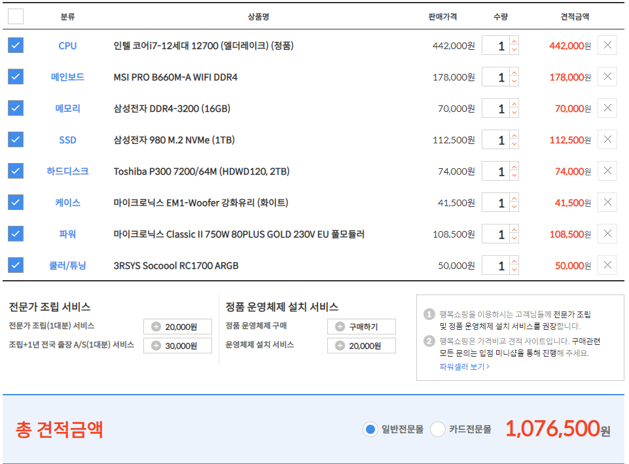This screenshot has height=464, width=629.
Task: Decrease CPU quantity with down arrow
Action: (514, 50)
